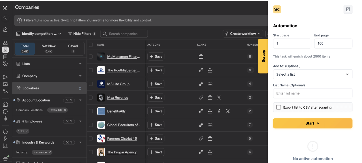
Task: Save the BenefitsAlly company
Action: tap(156, 111)
